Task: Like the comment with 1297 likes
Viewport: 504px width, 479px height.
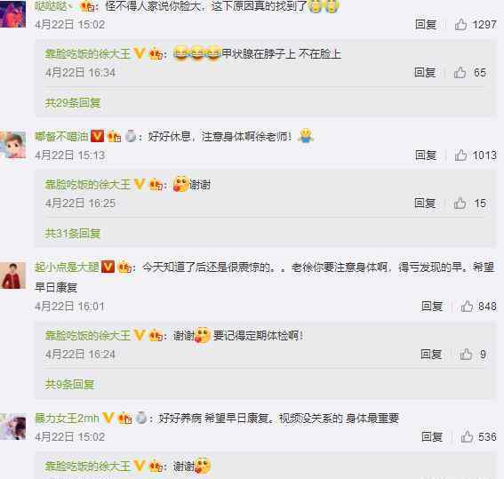Action: click(460, 24)
